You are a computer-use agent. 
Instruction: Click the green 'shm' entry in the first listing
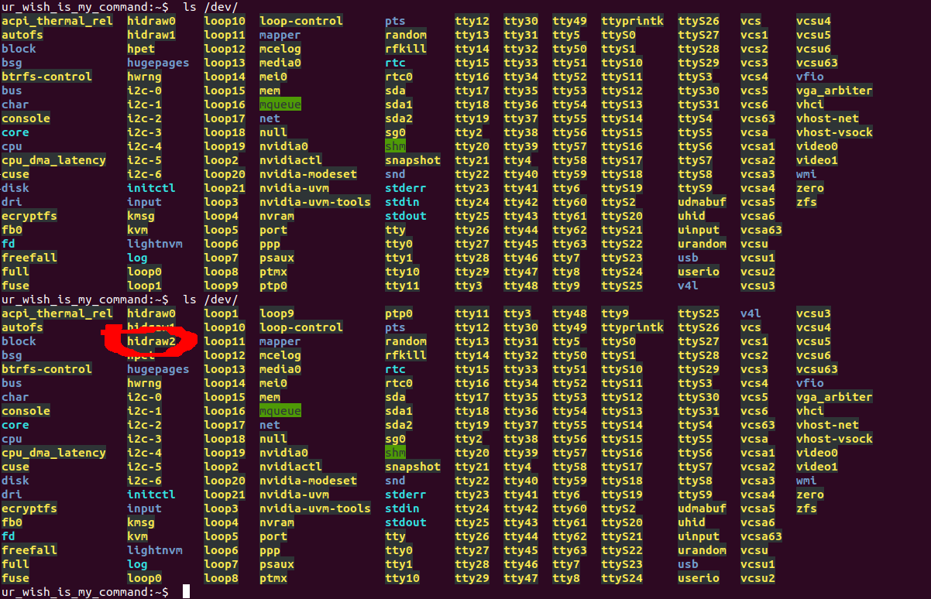(395, 146)
